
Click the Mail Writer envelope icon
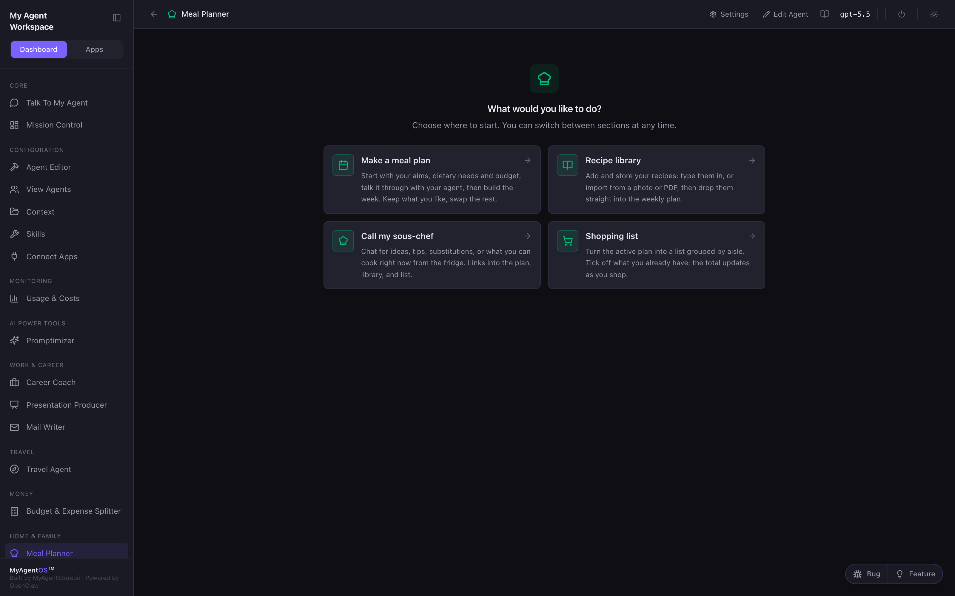[14, 427]
